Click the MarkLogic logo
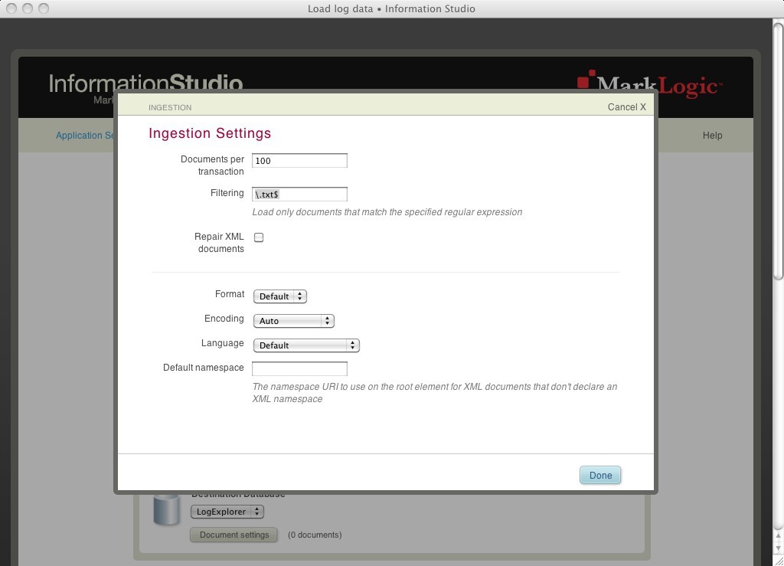 [x=649, y=85]
